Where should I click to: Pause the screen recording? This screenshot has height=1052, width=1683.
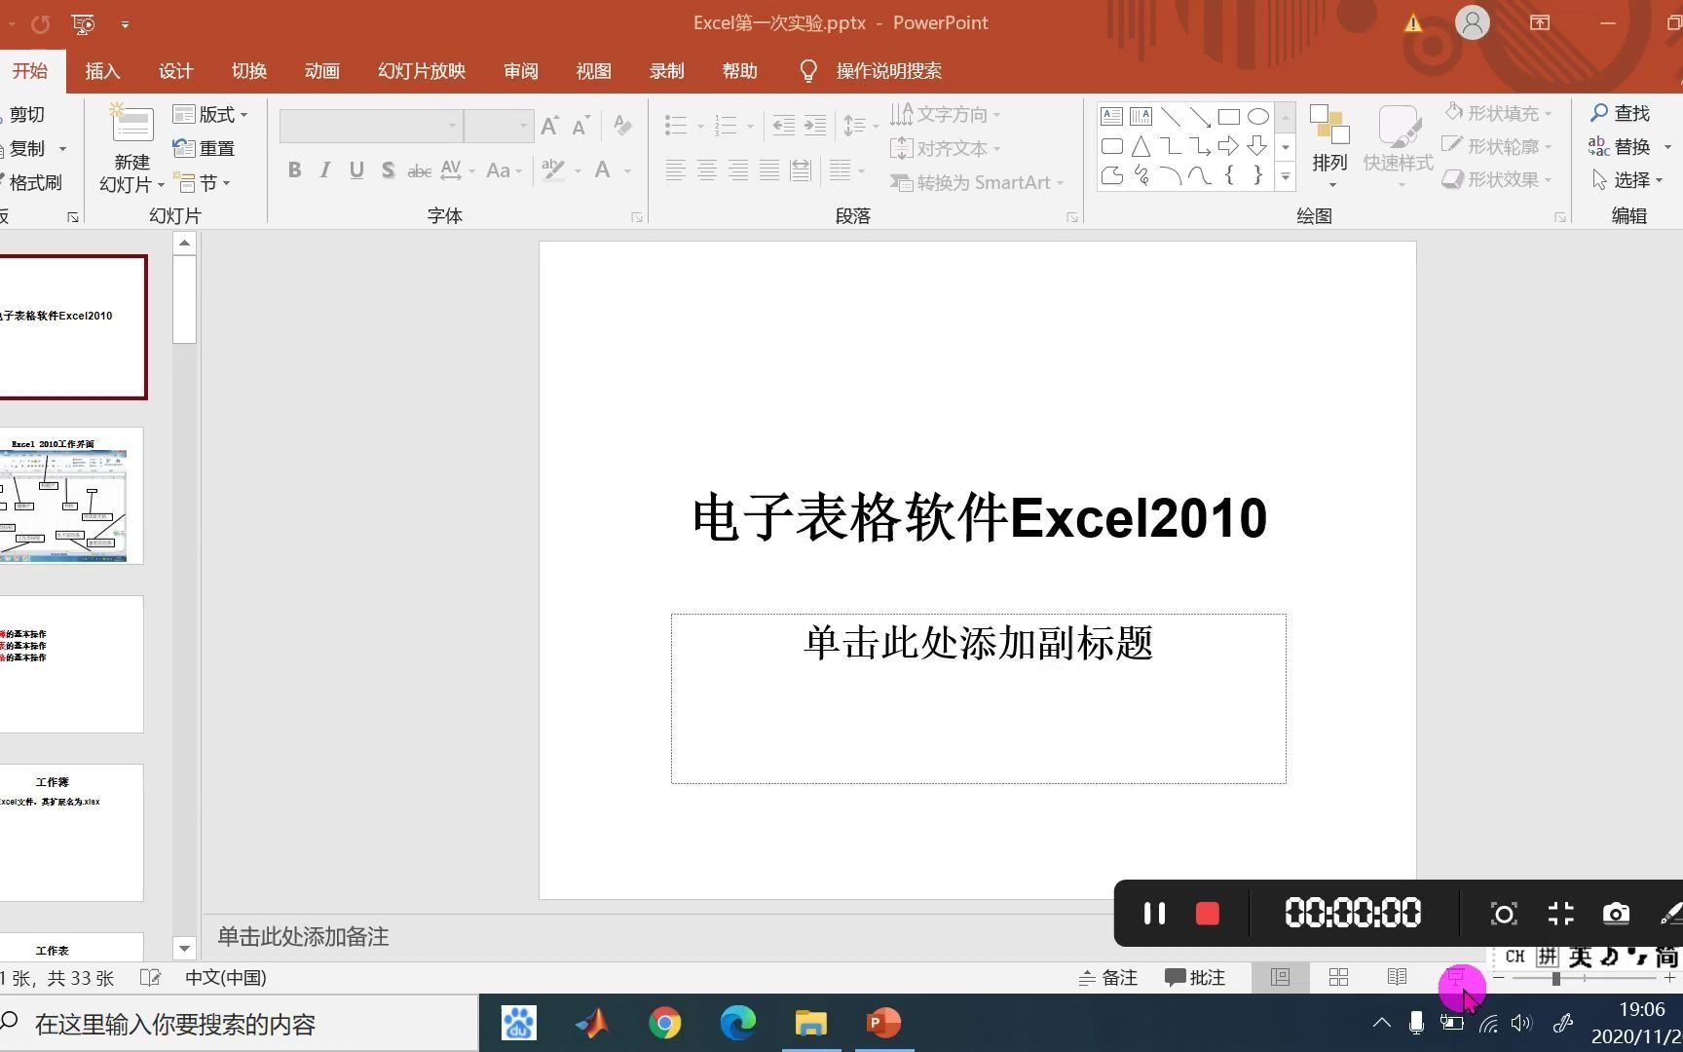point(1153,913)
